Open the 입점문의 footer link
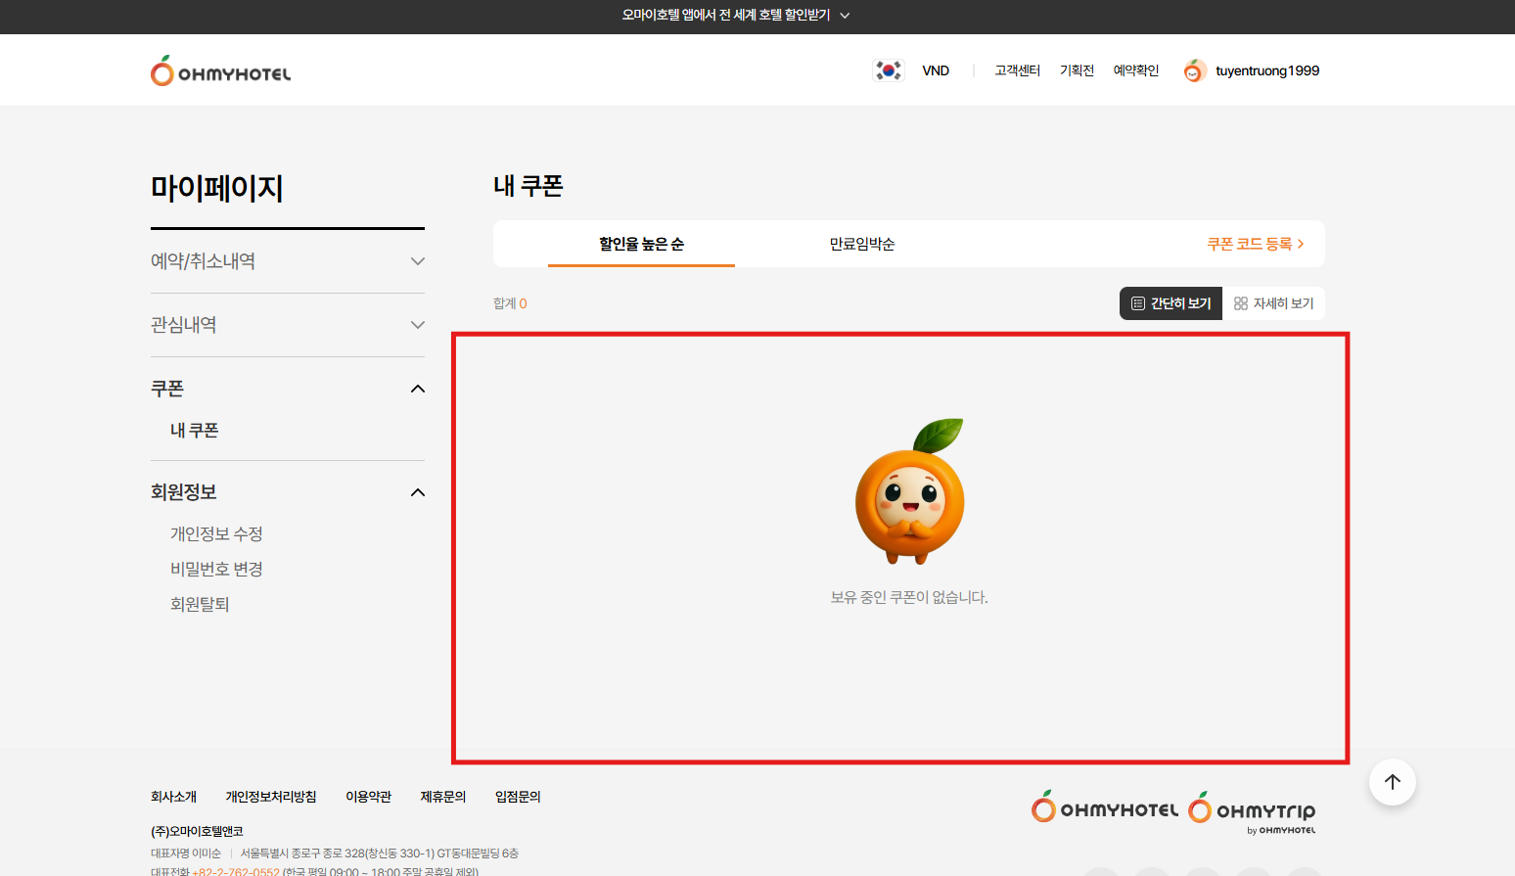The width and height of the screenshot is (1515, 876). [x=518, y=797]
